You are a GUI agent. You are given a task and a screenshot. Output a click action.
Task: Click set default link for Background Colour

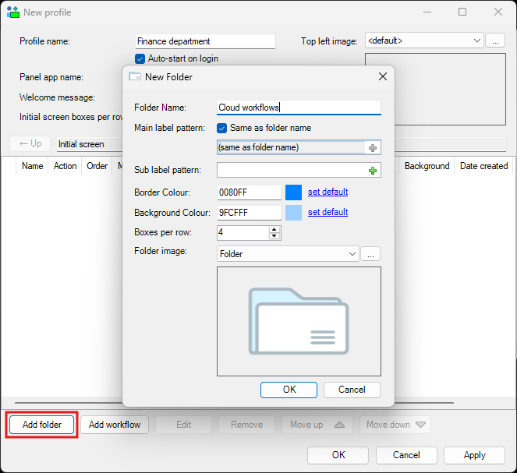click(x=328, y=212)
